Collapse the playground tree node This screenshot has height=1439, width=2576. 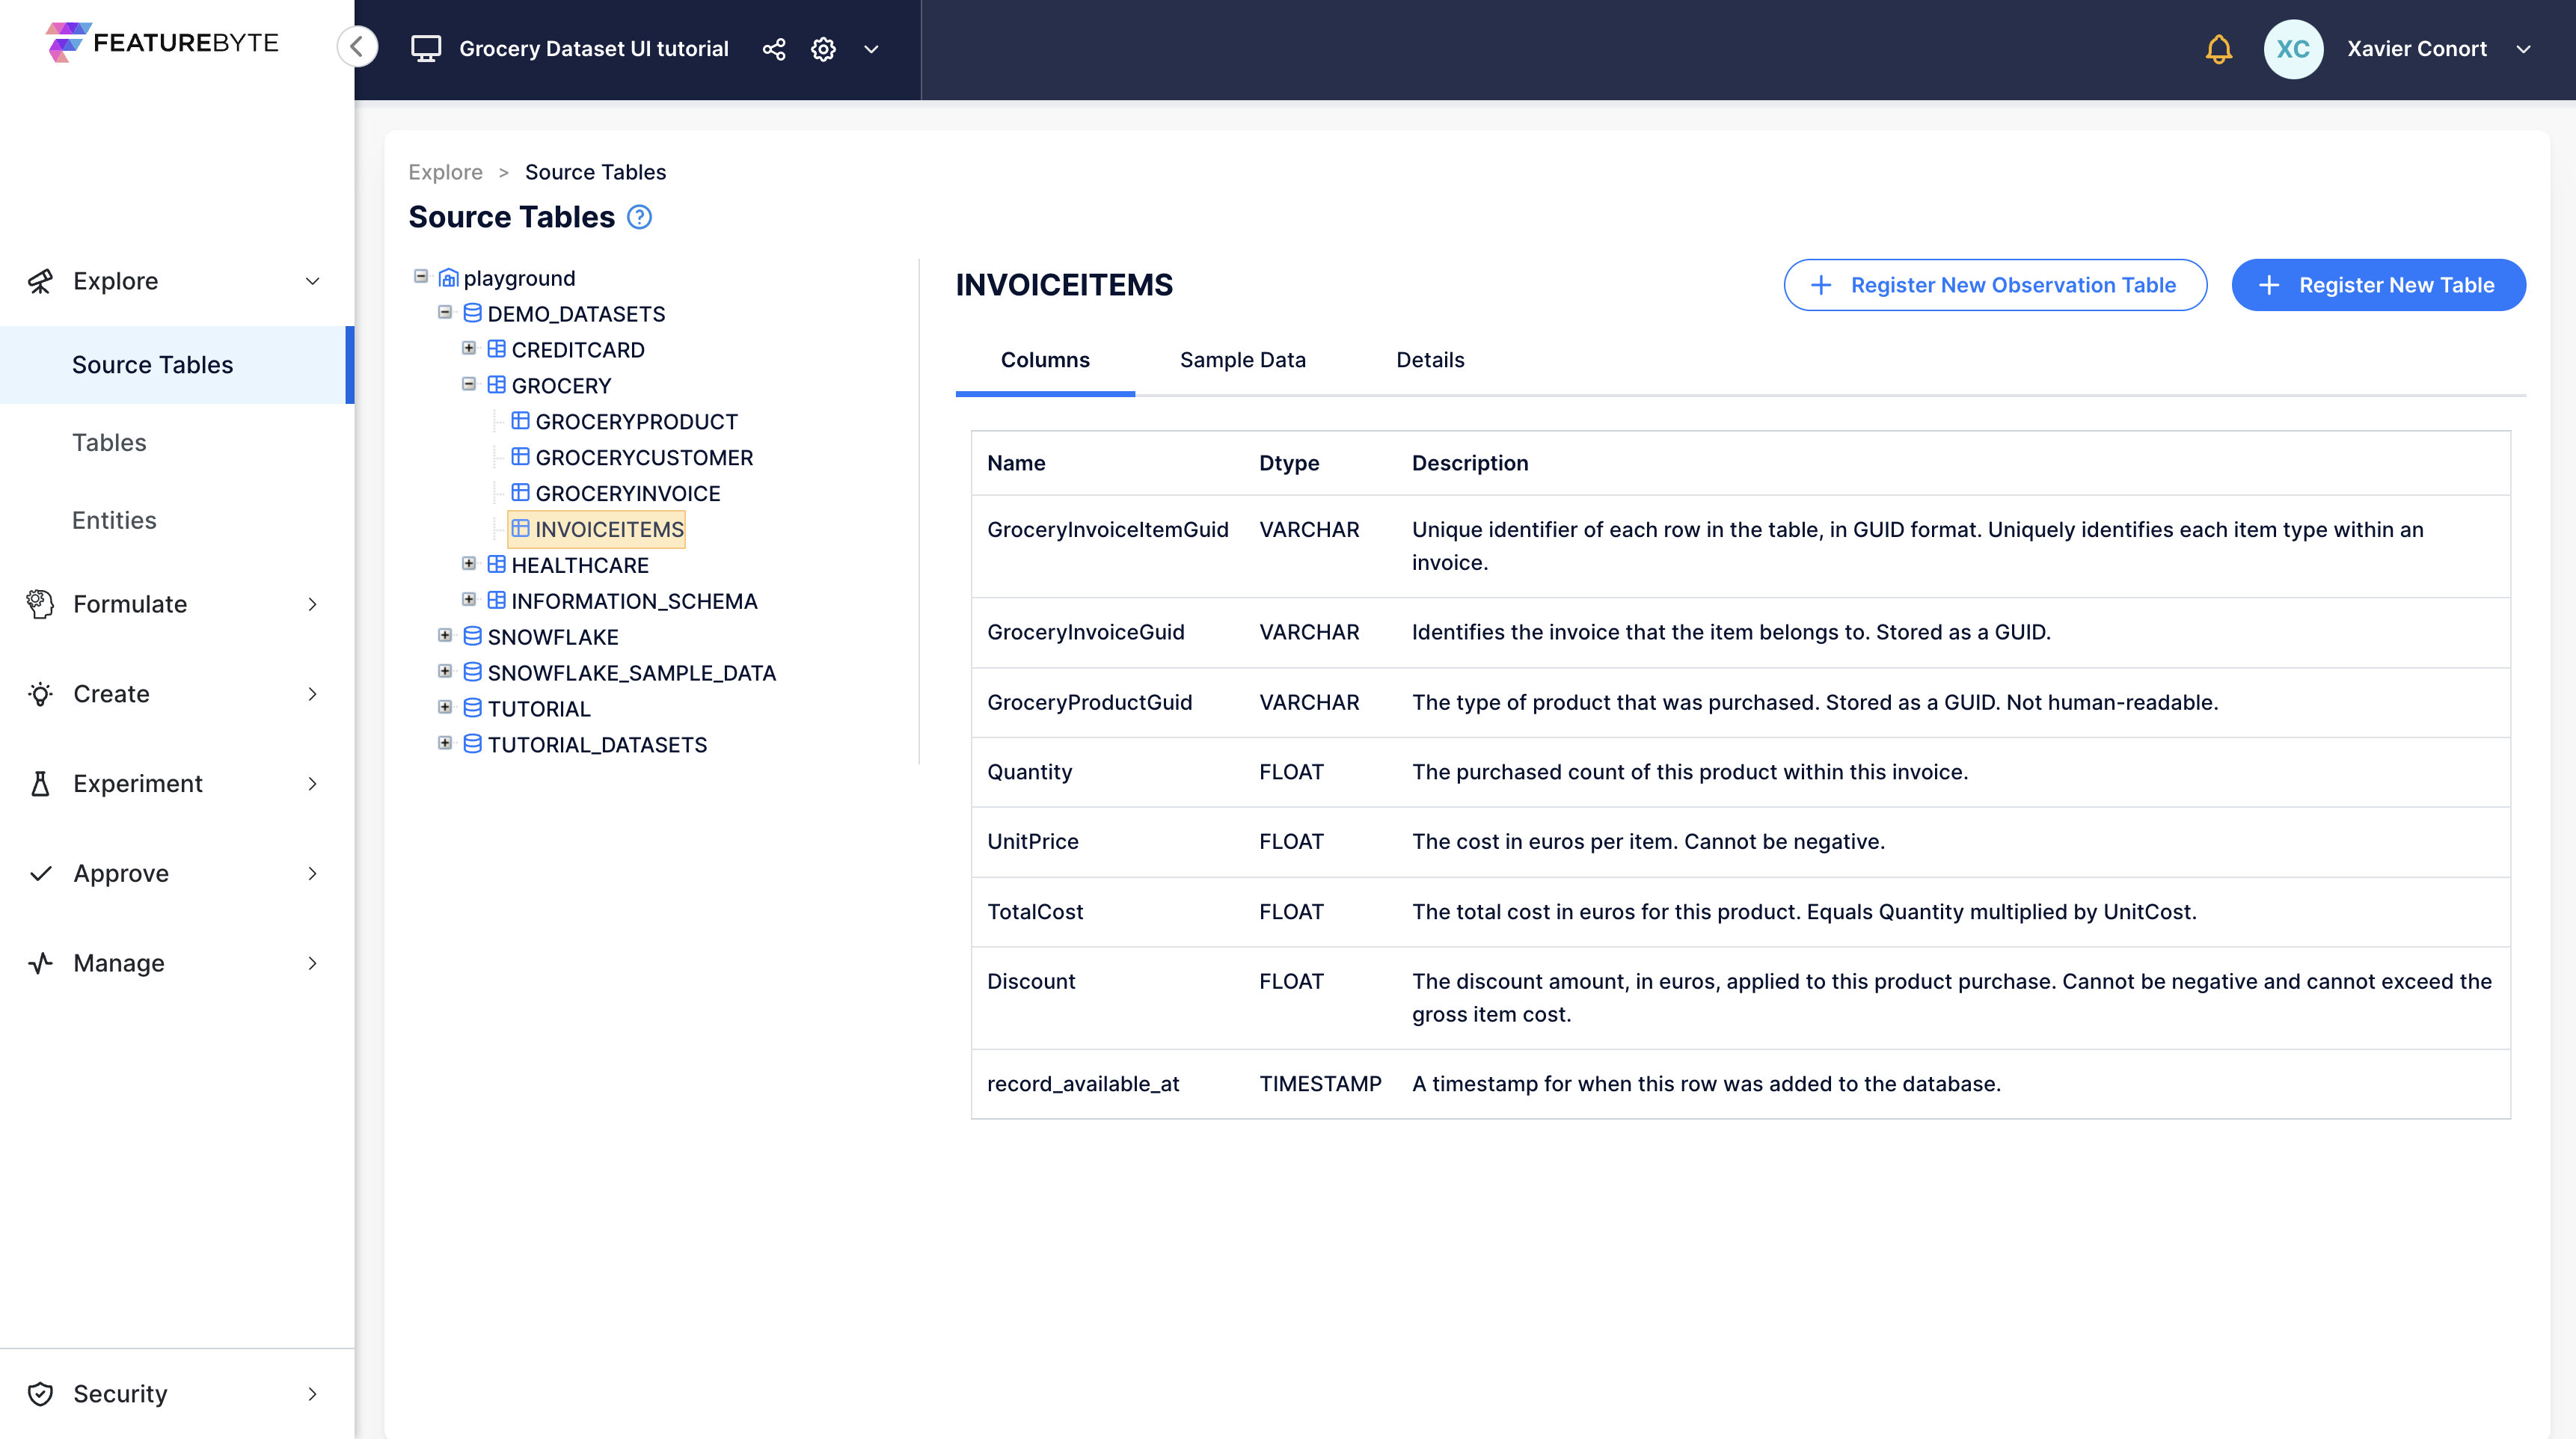[x=421, y=277]
